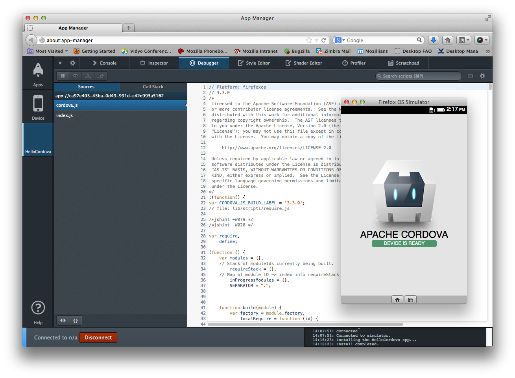Click the Help icon in the sidebar

point(38,308)
